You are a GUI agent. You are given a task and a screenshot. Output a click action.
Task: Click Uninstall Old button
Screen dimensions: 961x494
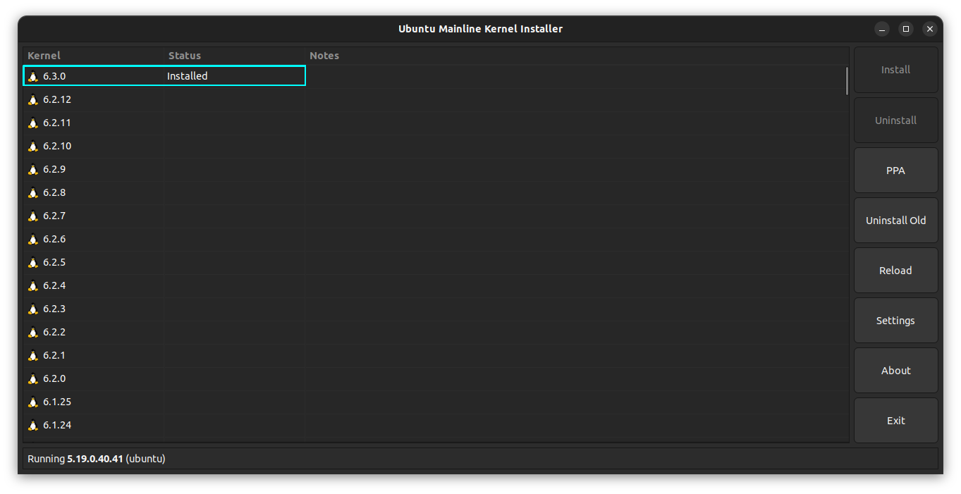[895, 221]
